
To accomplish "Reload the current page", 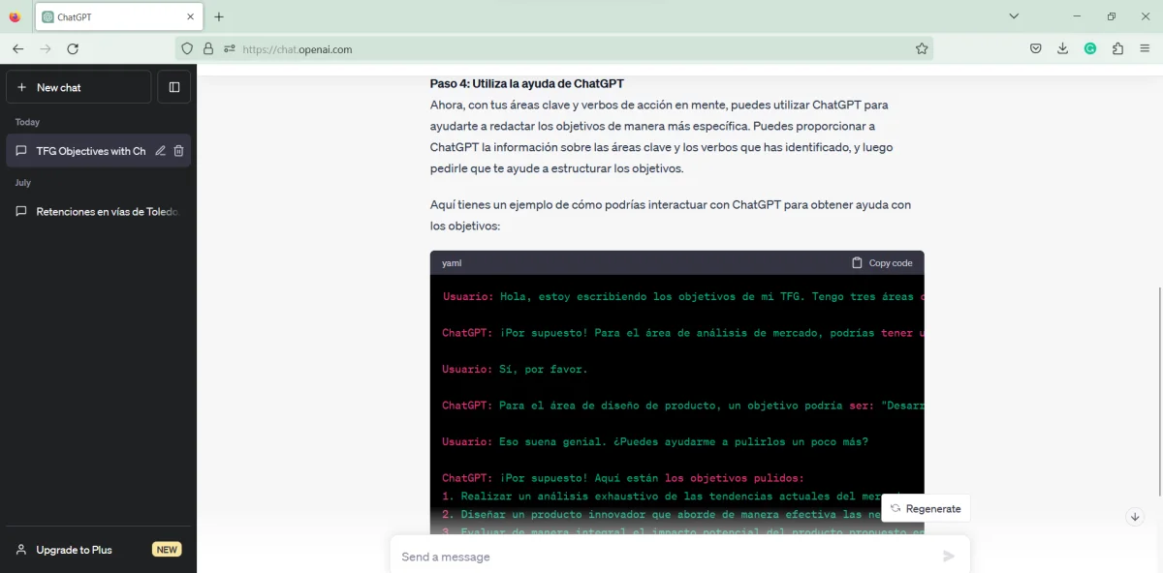I will [x=73, y=48].
